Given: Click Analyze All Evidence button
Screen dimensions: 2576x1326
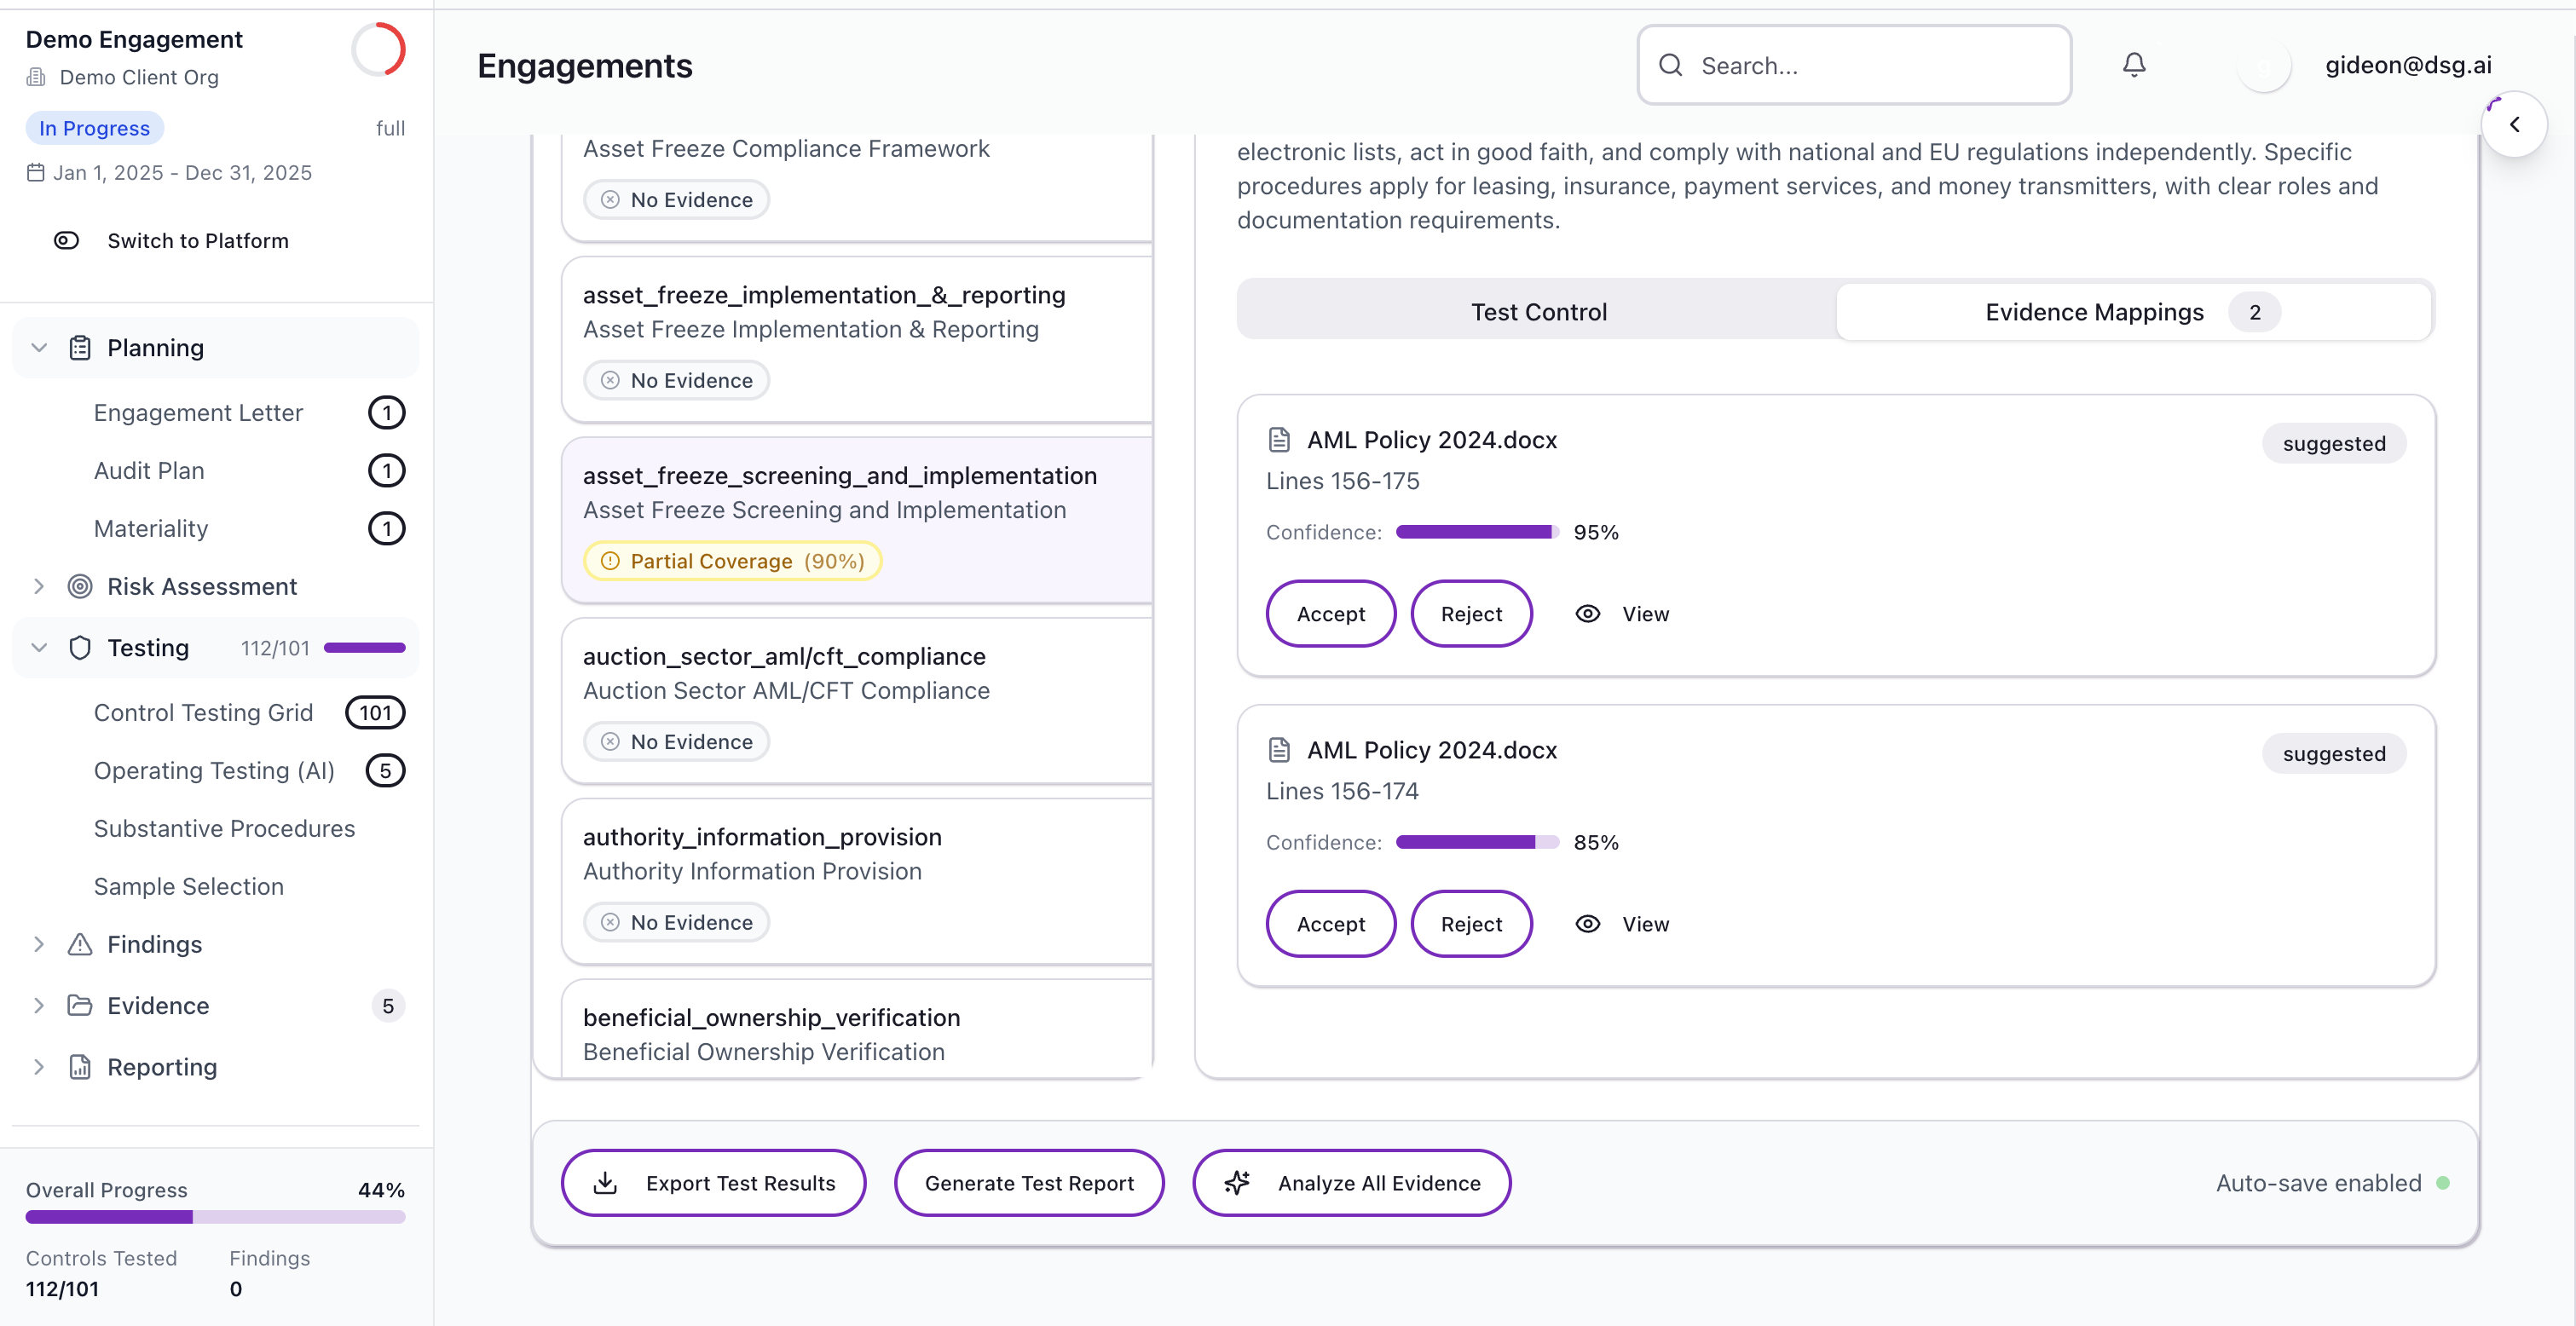Looking at the screenshot, I should (1351, 1182).
